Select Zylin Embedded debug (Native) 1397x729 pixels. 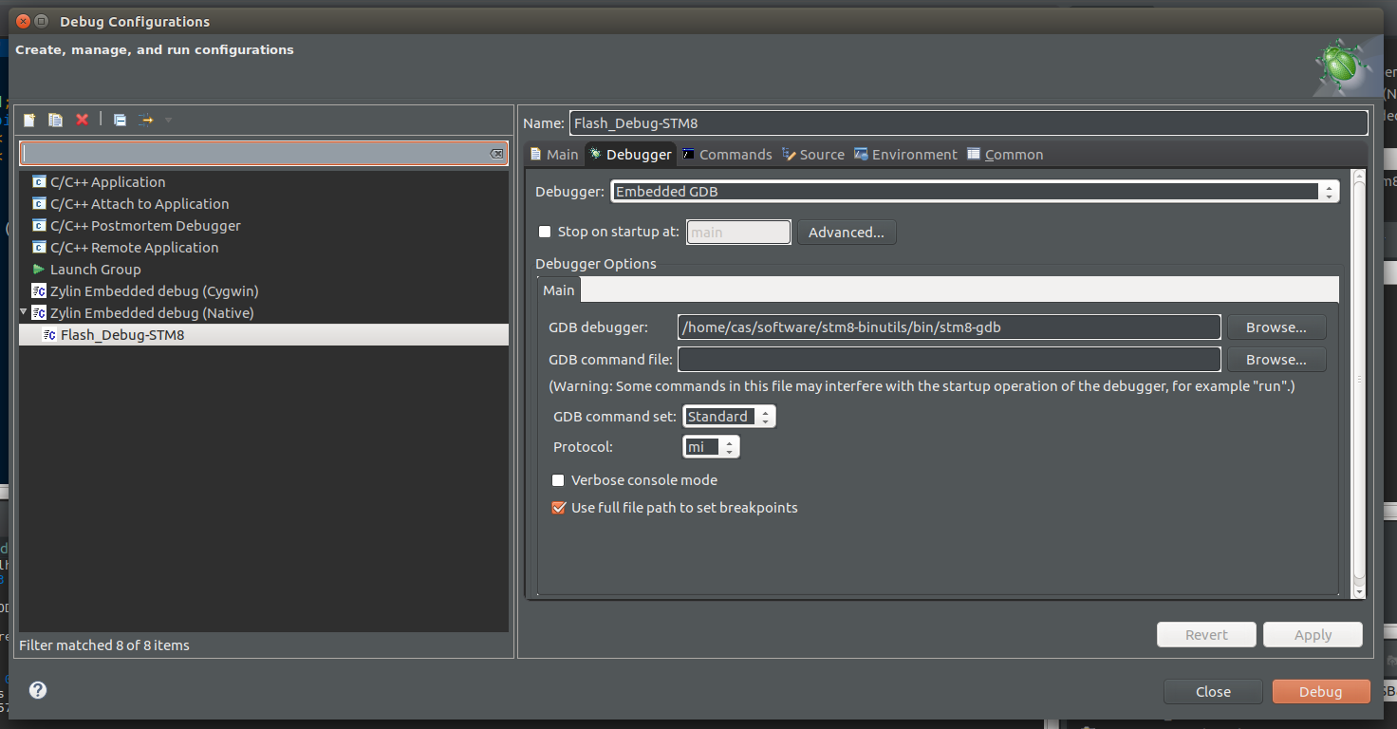152,313
